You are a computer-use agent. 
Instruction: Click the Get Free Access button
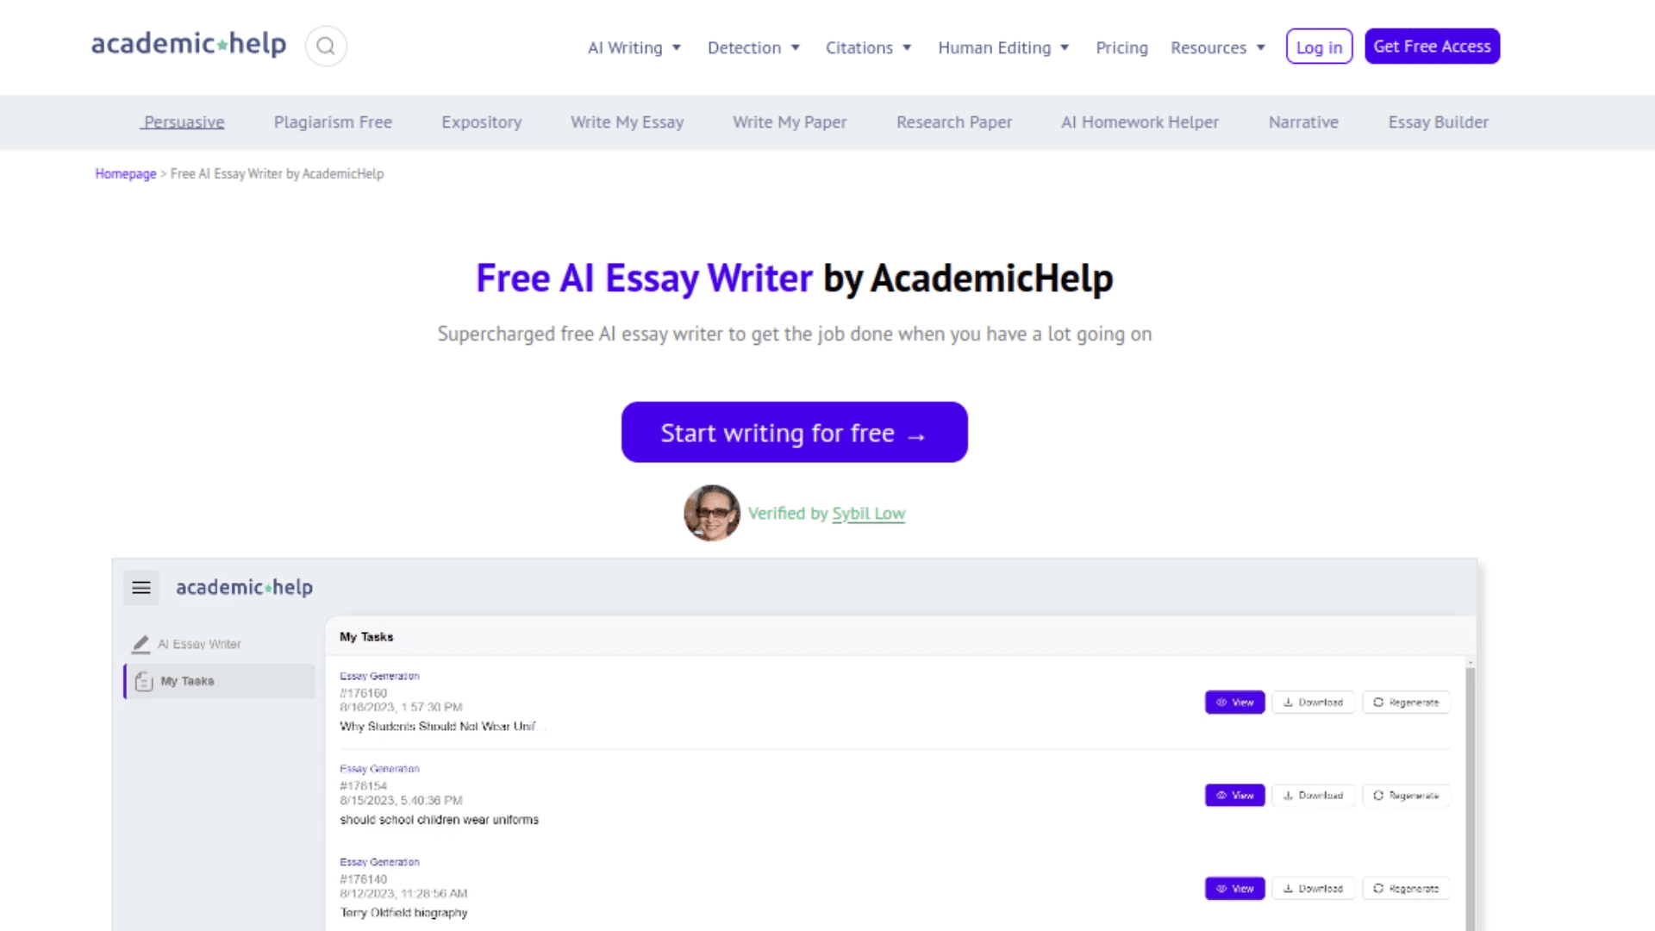point(1433,47)
